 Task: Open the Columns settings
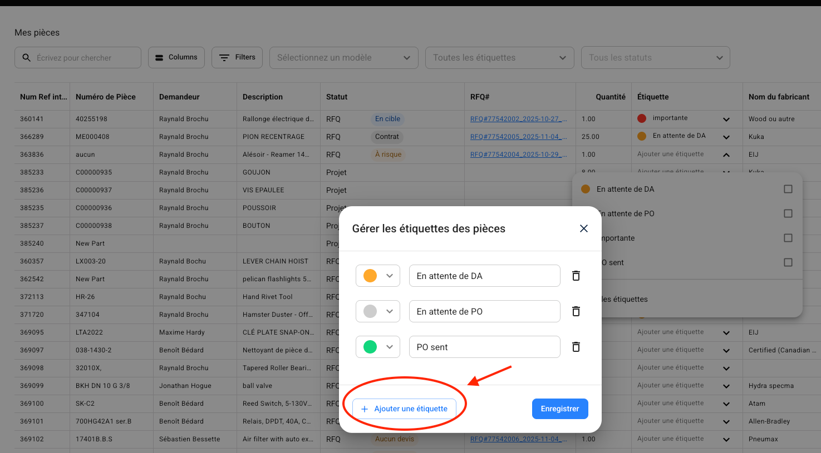tap(176, 57)
